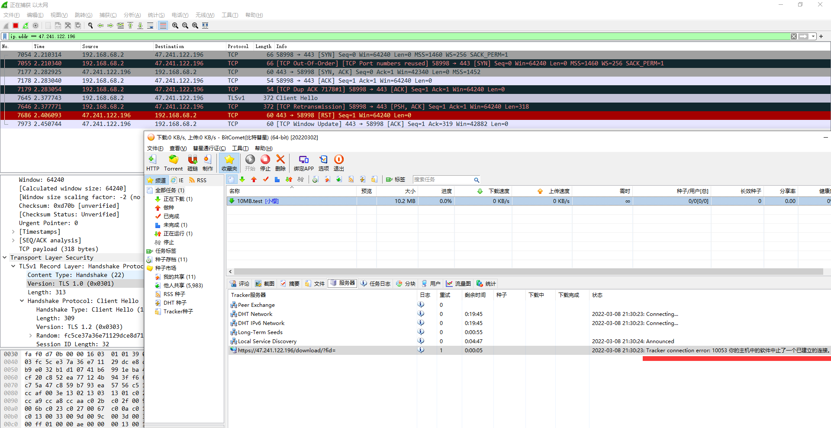
Task: Click the 删除 delete X icon
Action: (280, 163)
